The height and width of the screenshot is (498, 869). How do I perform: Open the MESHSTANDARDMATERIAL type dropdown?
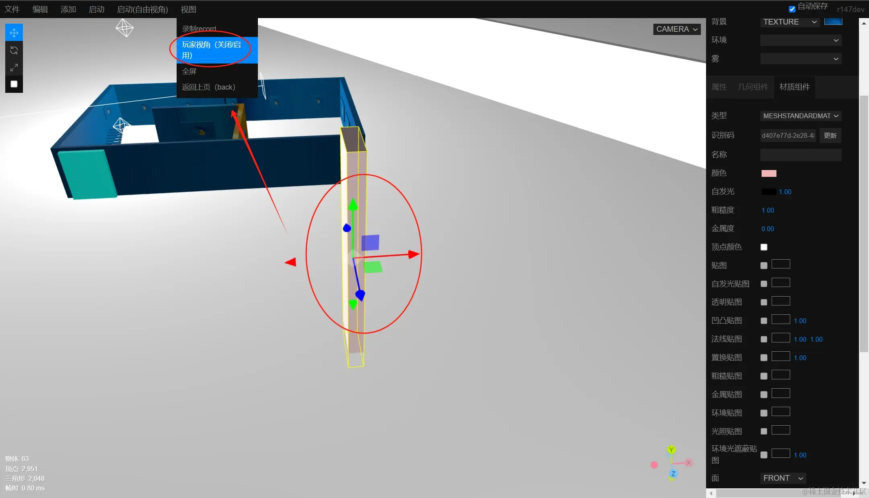(x=800, y=116)
